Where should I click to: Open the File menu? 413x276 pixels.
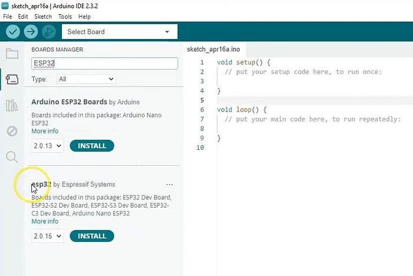[x=7, y=17]
